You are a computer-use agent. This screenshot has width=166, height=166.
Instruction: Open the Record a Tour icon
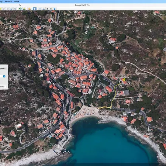click(x=15, y=8)
